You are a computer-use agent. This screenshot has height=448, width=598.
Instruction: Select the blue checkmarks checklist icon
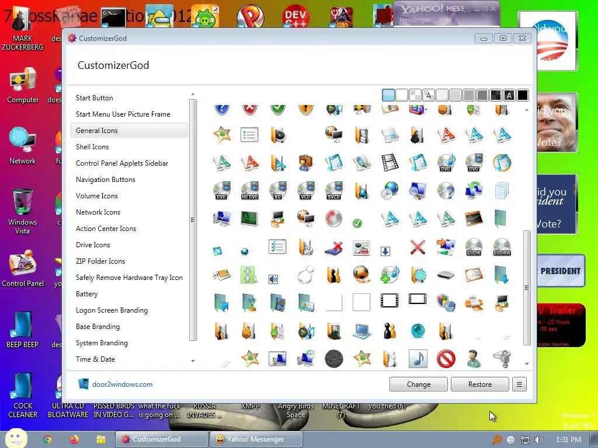tap(277, 247)
